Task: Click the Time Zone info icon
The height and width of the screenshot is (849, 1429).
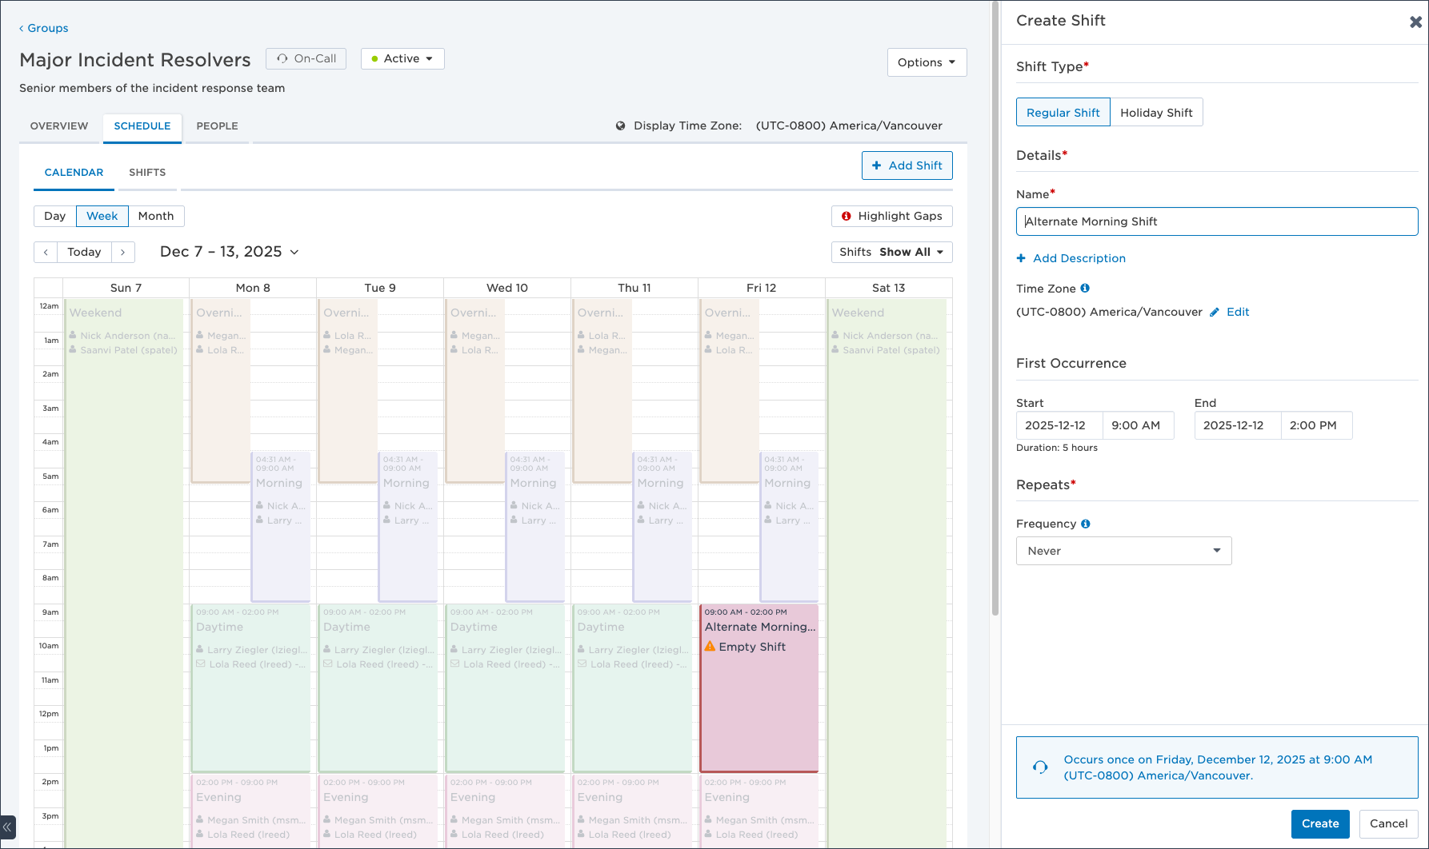Action: (x=1085, y=289)
